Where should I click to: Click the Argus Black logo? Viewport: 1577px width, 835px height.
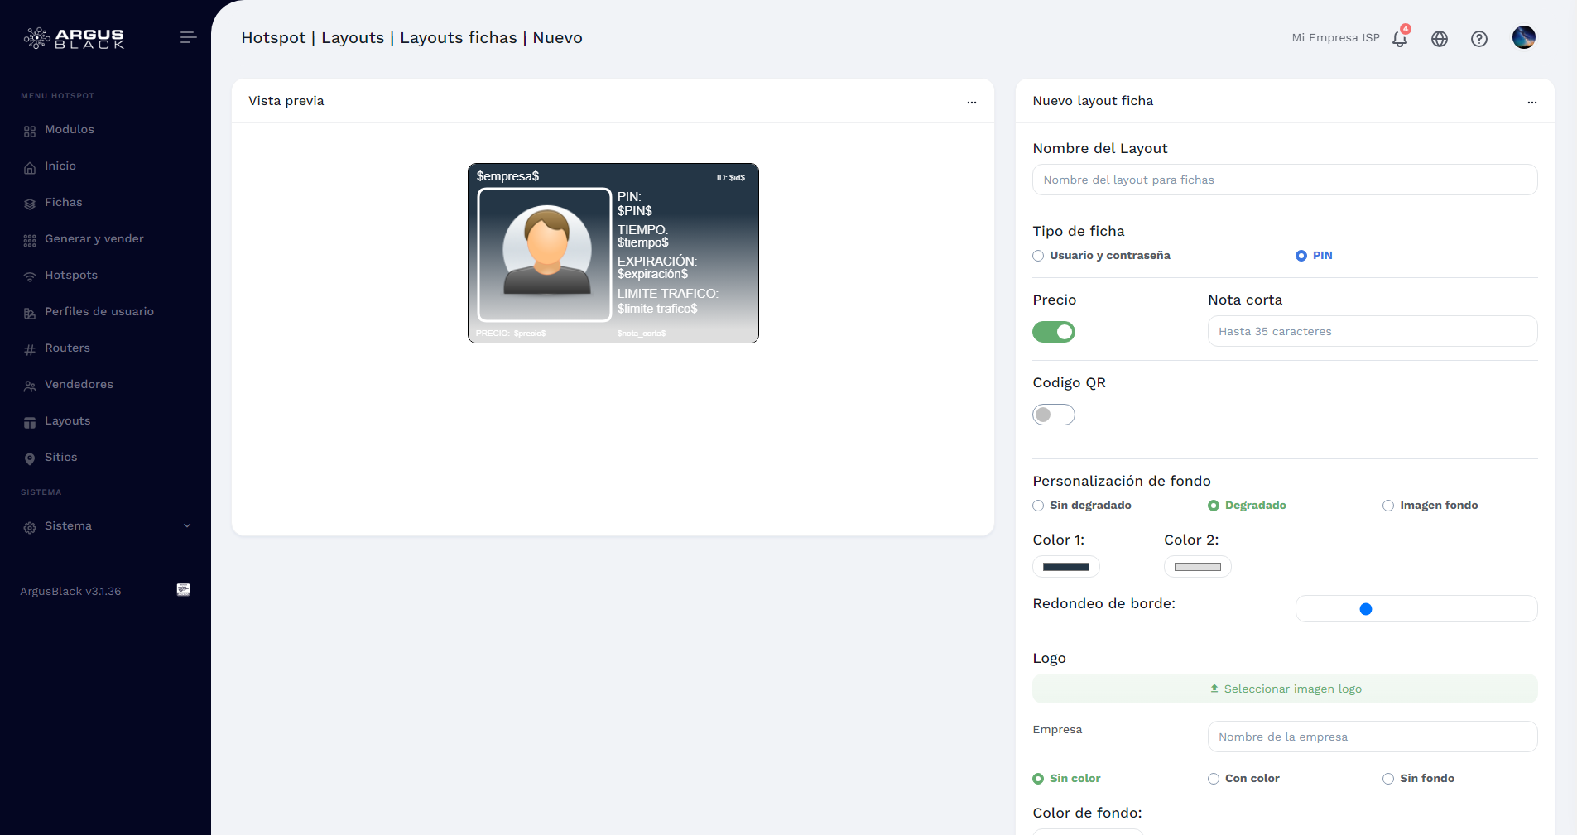(x=75, y=38)
